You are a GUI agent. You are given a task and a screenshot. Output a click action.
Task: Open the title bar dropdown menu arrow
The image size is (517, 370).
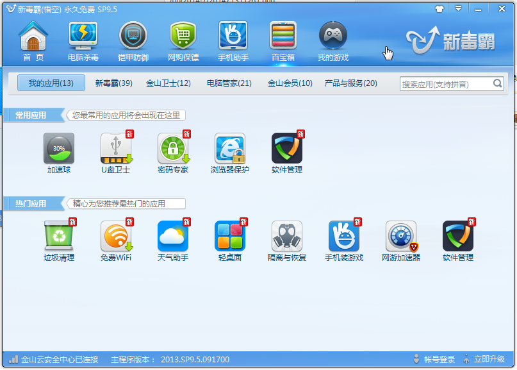(458, 8)
